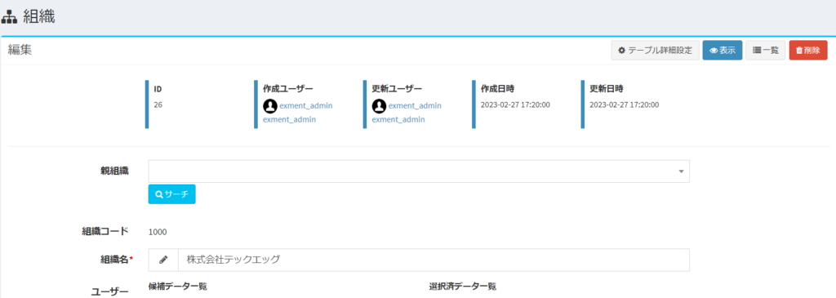Click the 組織名 field label
The width and height of the screenshot is (836, 298).
pyautogui.click(x=114, y=259)
